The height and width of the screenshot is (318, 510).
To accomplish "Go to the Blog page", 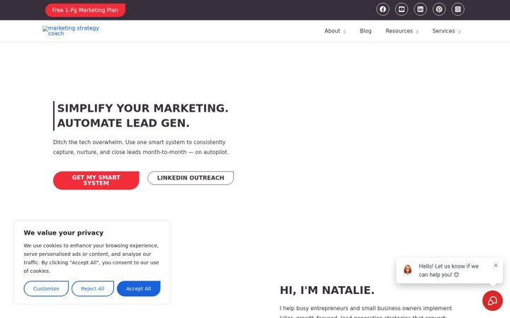I will 365,31.
